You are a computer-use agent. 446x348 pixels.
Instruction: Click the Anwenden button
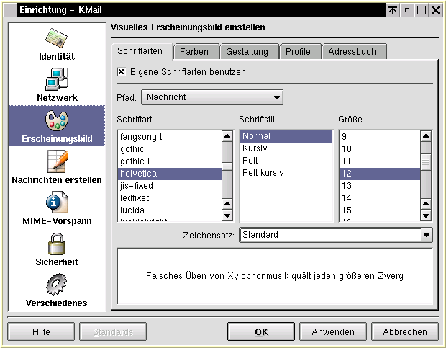point(332,332)
